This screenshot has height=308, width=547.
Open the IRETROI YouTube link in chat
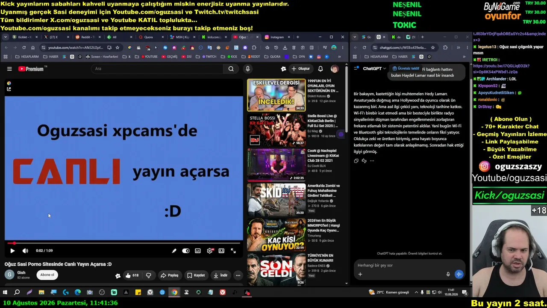tap(501, 69)
